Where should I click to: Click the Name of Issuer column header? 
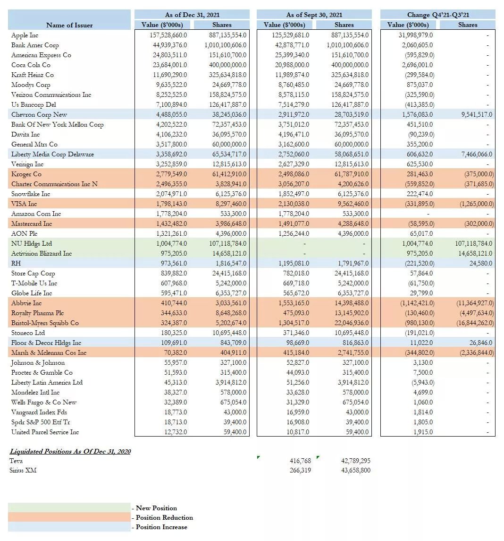[x=69, y=25]
